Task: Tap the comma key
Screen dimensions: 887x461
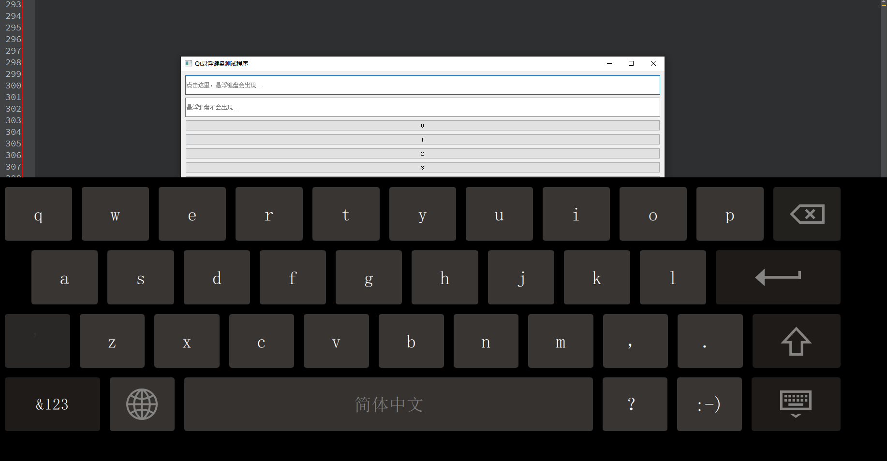Action: 636,341
